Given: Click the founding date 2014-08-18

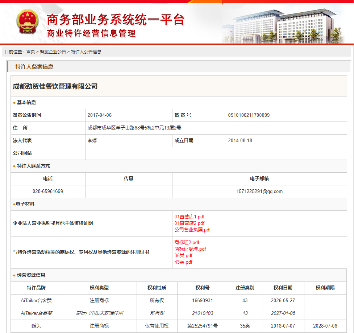Looking at the screenshot, I should point(240,141).
